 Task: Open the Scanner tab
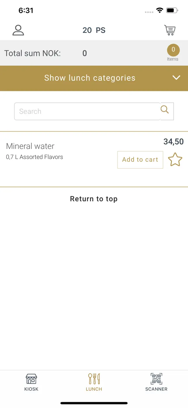156,382
